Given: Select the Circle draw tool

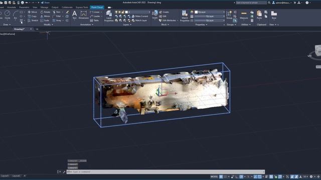Looking at the screenshot, I should point(8,15).
